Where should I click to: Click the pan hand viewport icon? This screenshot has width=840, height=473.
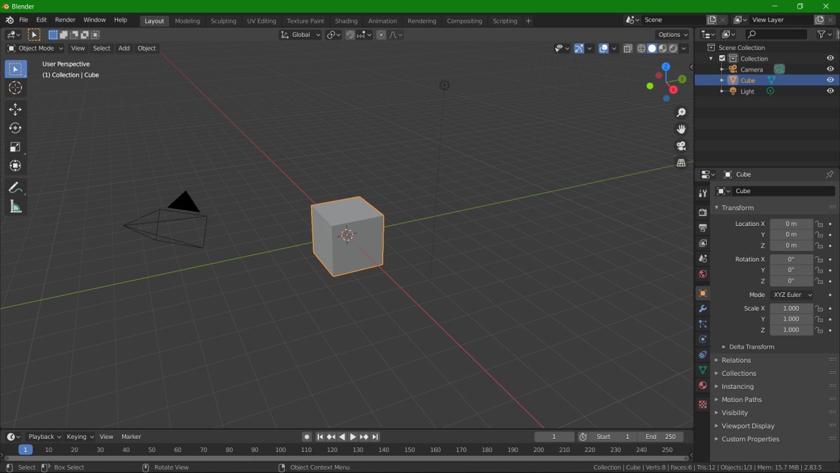(681, 129)
